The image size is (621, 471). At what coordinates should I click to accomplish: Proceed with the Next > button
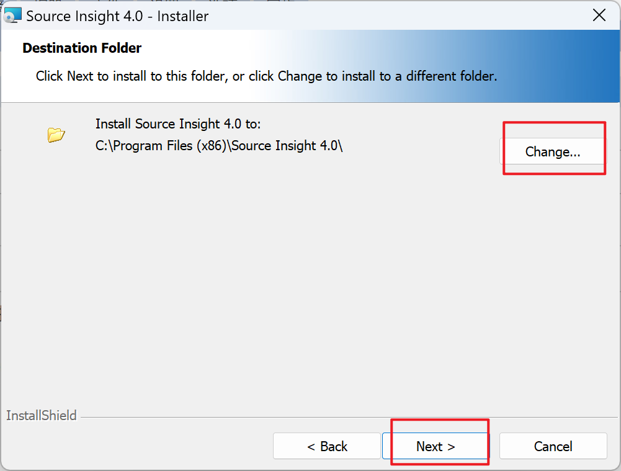(x=436, y=446)
